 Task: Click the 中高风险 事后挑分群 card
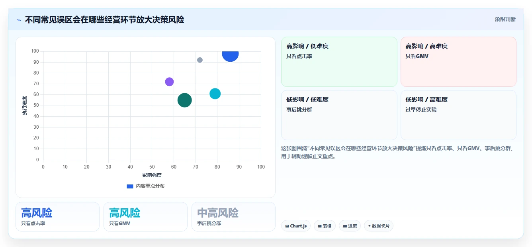[x=233, y=217]
